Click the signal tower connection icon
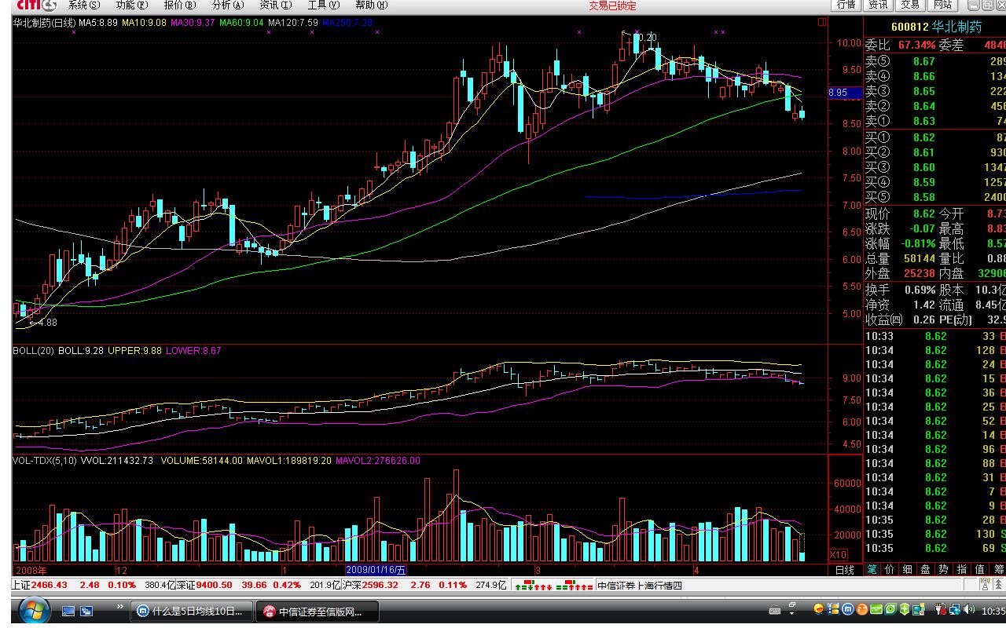1006x628 pixels. click(x=985, y=585)
